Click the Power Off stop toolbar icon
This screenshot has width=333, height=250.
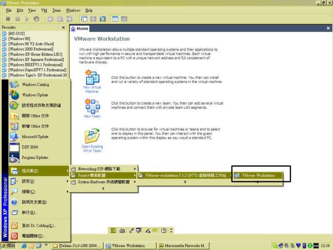click(x=8, y=19)
